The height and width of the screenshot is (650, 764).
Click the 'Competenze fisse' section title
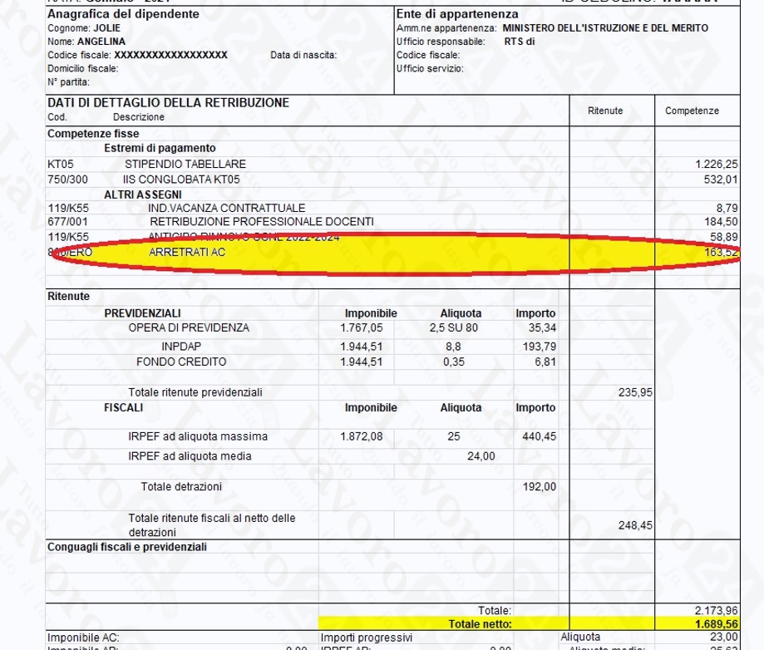tap(93, 134)
